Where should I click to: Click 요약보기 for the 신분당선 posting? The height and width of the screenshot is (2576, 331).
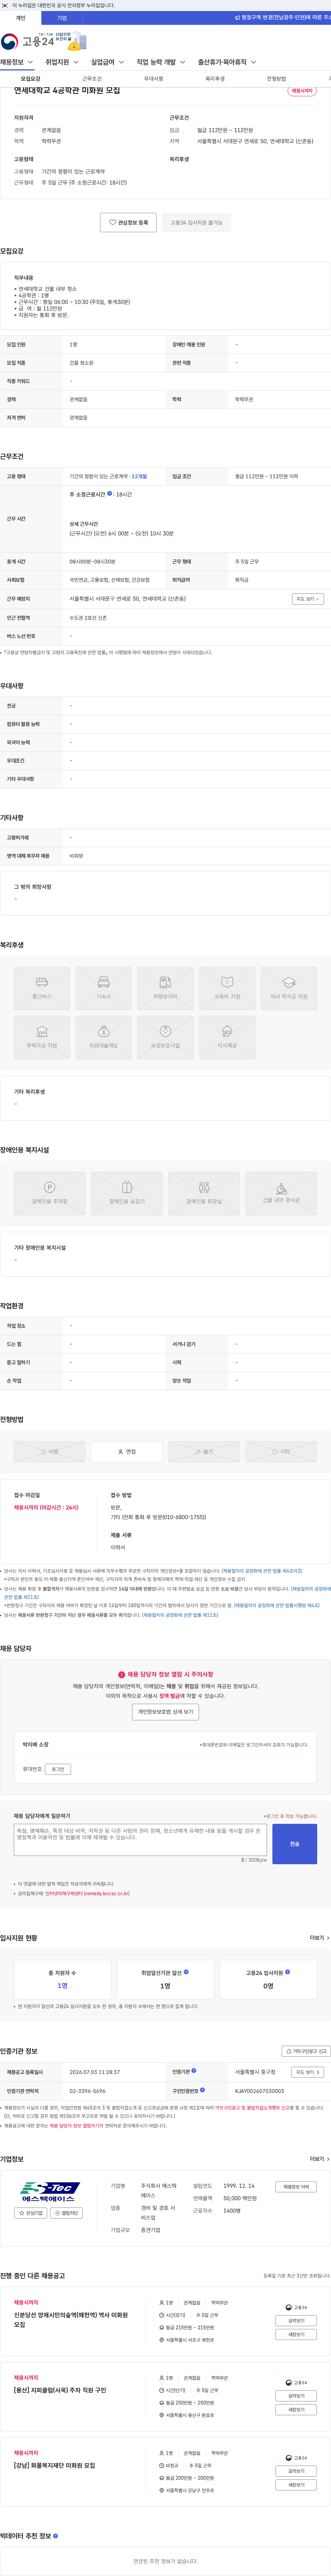296,2321
